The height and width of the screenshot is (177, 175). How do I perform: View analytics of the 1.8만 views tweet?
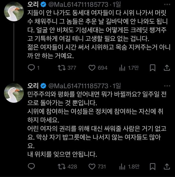[123, 166]
